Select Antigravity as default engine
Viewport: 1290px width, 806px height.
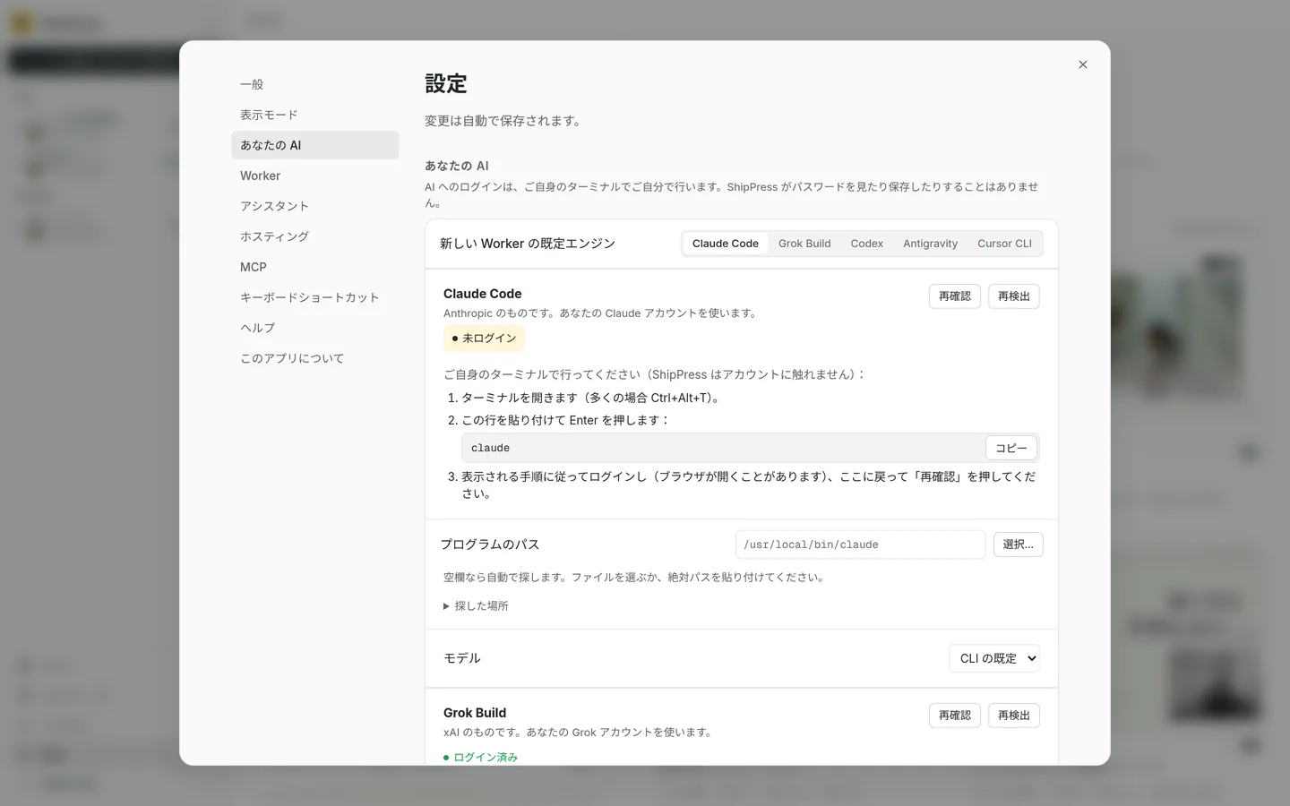pos(930,244)
